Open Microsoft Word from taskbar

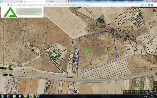[x=37, y=96]
